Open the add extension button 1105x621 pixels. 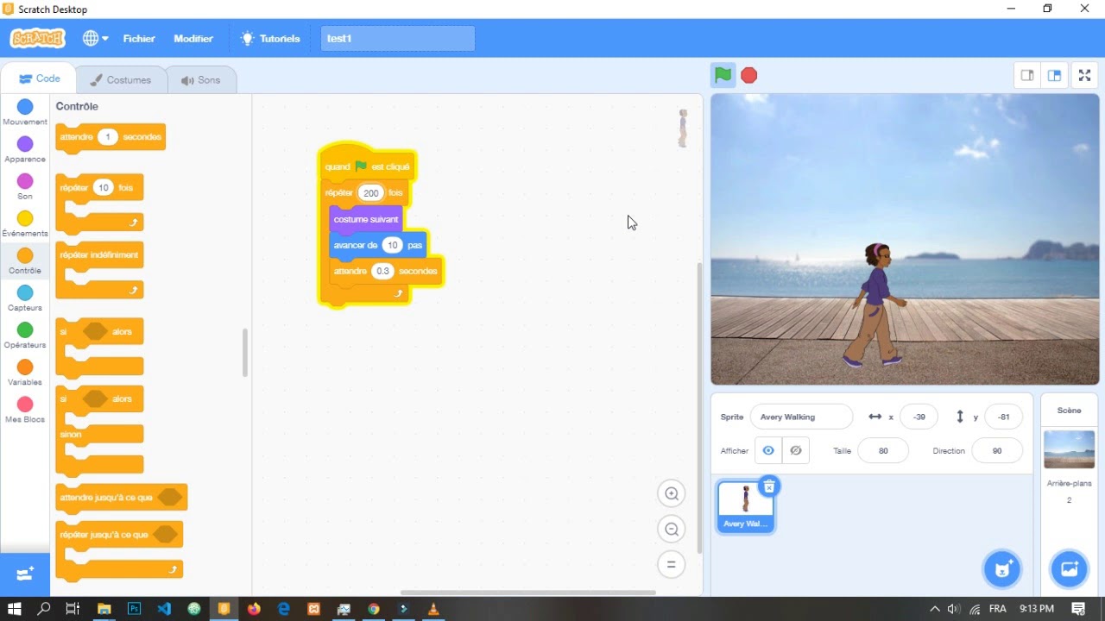pos(25,574)
